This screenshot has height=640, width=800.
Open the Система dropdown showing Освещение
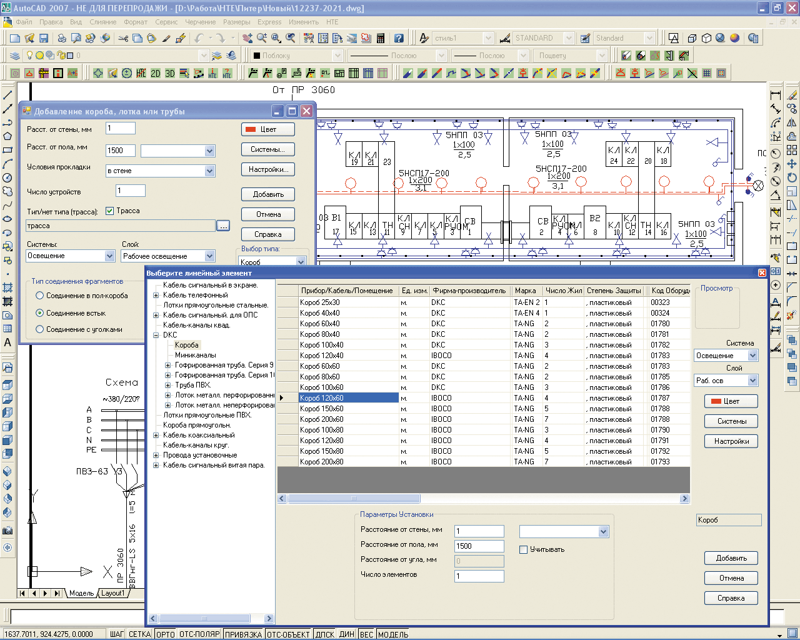pos(752,356)
